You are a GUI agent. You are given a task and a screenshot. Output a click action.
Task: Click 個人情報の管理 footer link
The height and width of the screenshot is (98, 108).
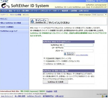20,96
